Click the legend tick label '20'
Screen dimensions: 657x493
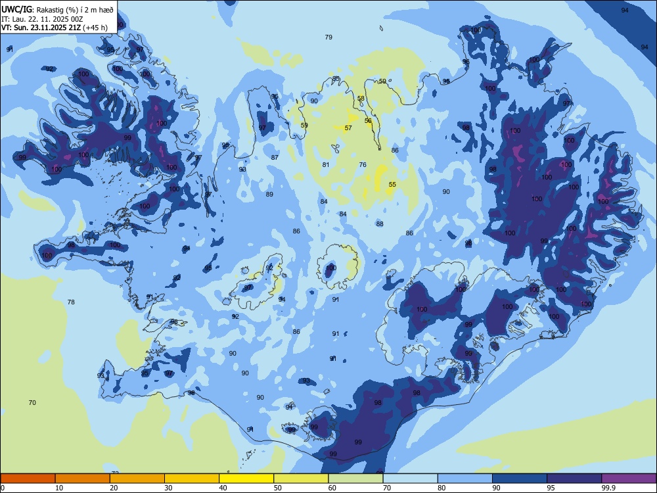tap(114, 488)
